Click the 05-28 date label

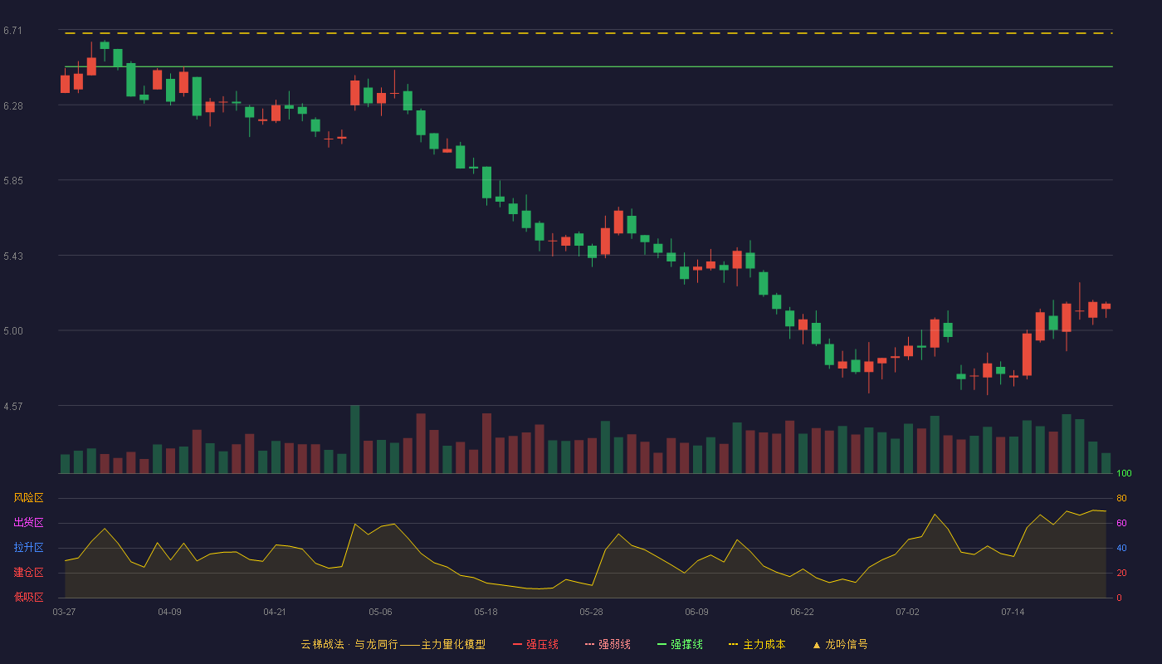591,612
